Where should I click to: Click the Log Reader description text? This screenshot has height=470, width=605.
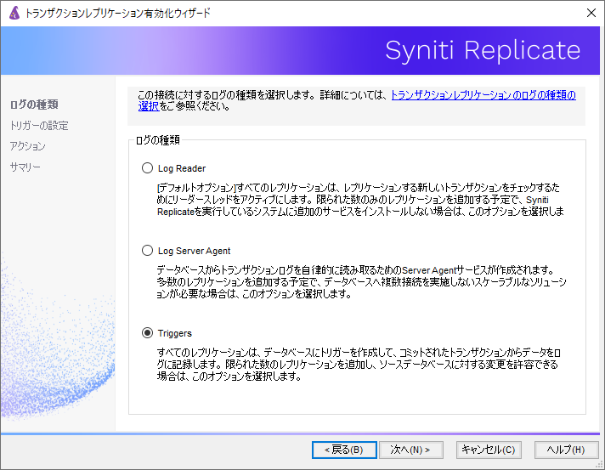360,200
